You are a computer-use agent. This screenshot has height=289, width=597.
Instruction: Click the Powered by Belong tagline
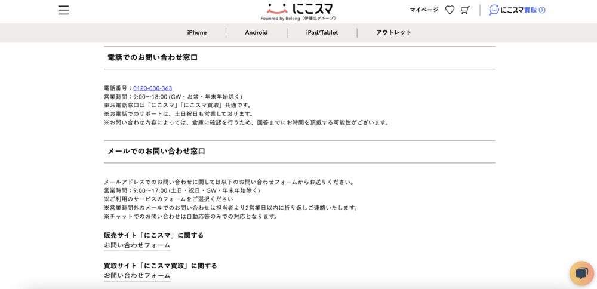(298, 19)
